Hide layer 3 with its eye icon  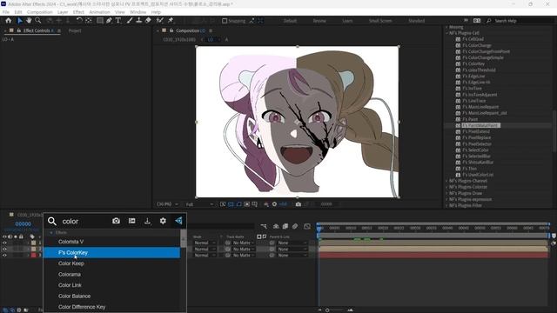(4, 255)
